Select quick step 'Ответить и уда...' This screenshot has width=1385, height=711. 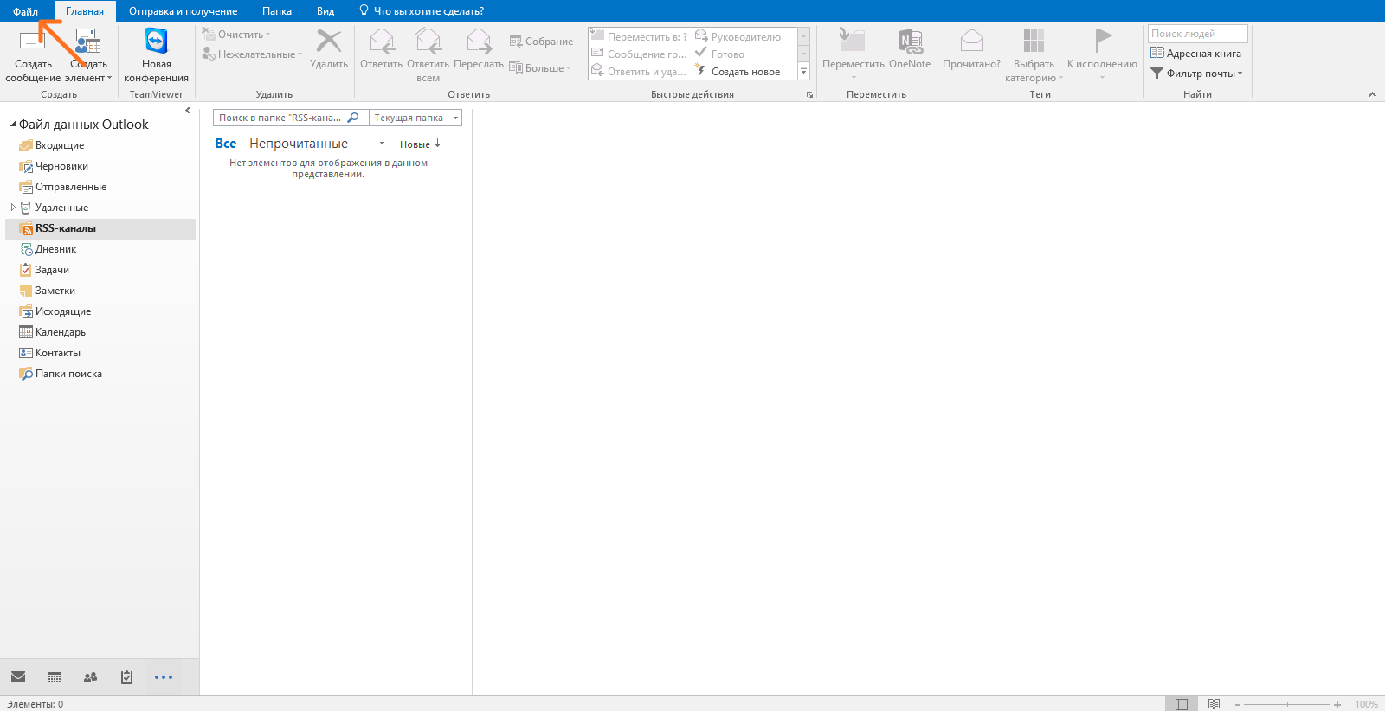click(x=639, y=71)
